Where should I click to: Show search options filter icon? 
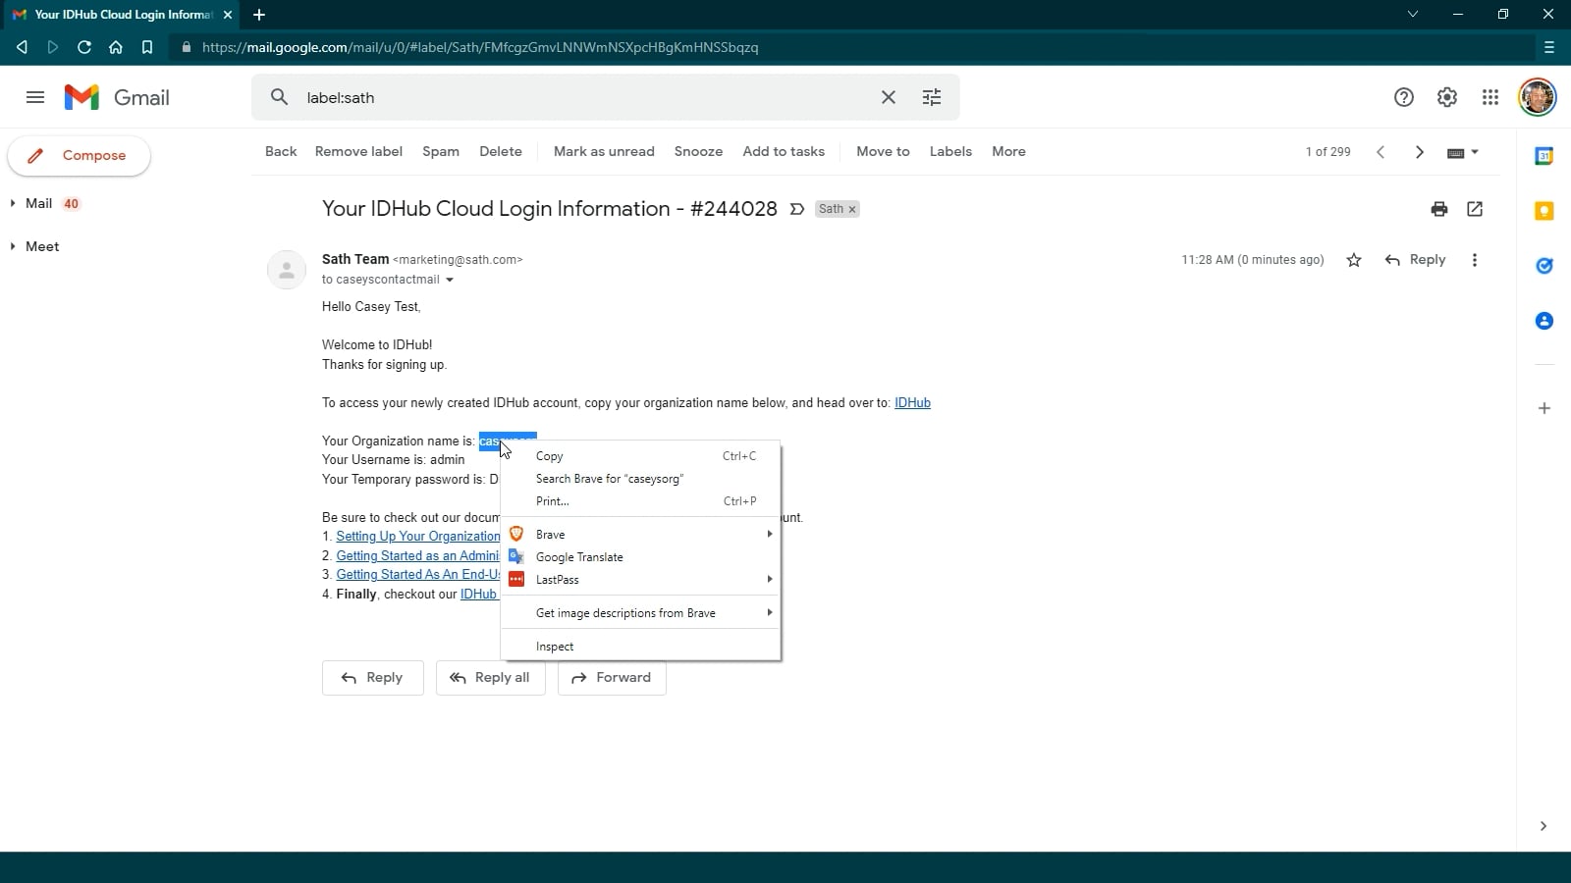[932, 97]
